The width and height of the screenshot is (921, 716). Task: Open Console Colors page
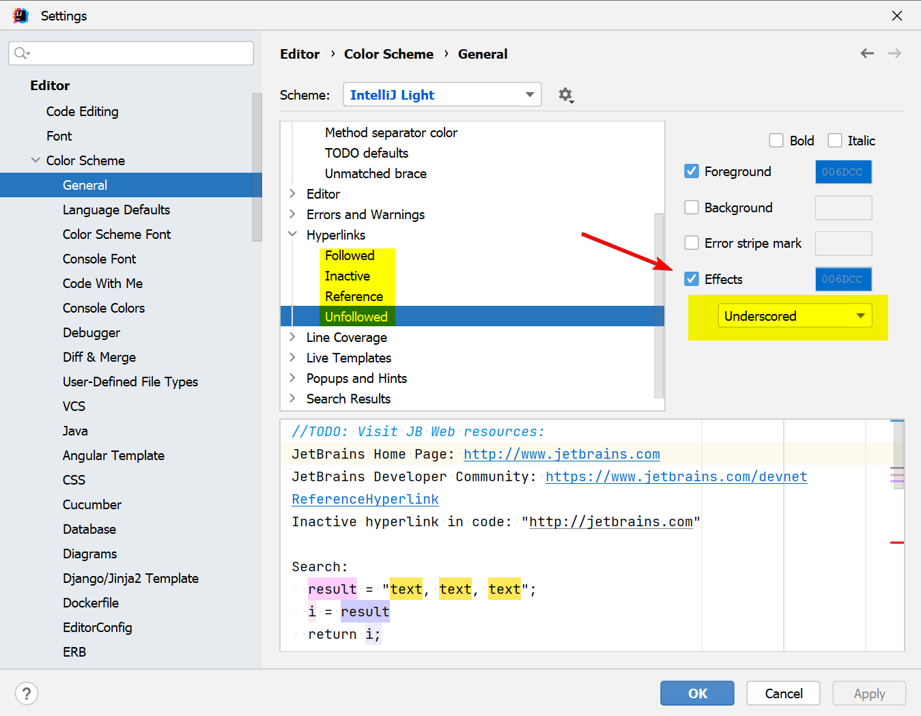104,308
